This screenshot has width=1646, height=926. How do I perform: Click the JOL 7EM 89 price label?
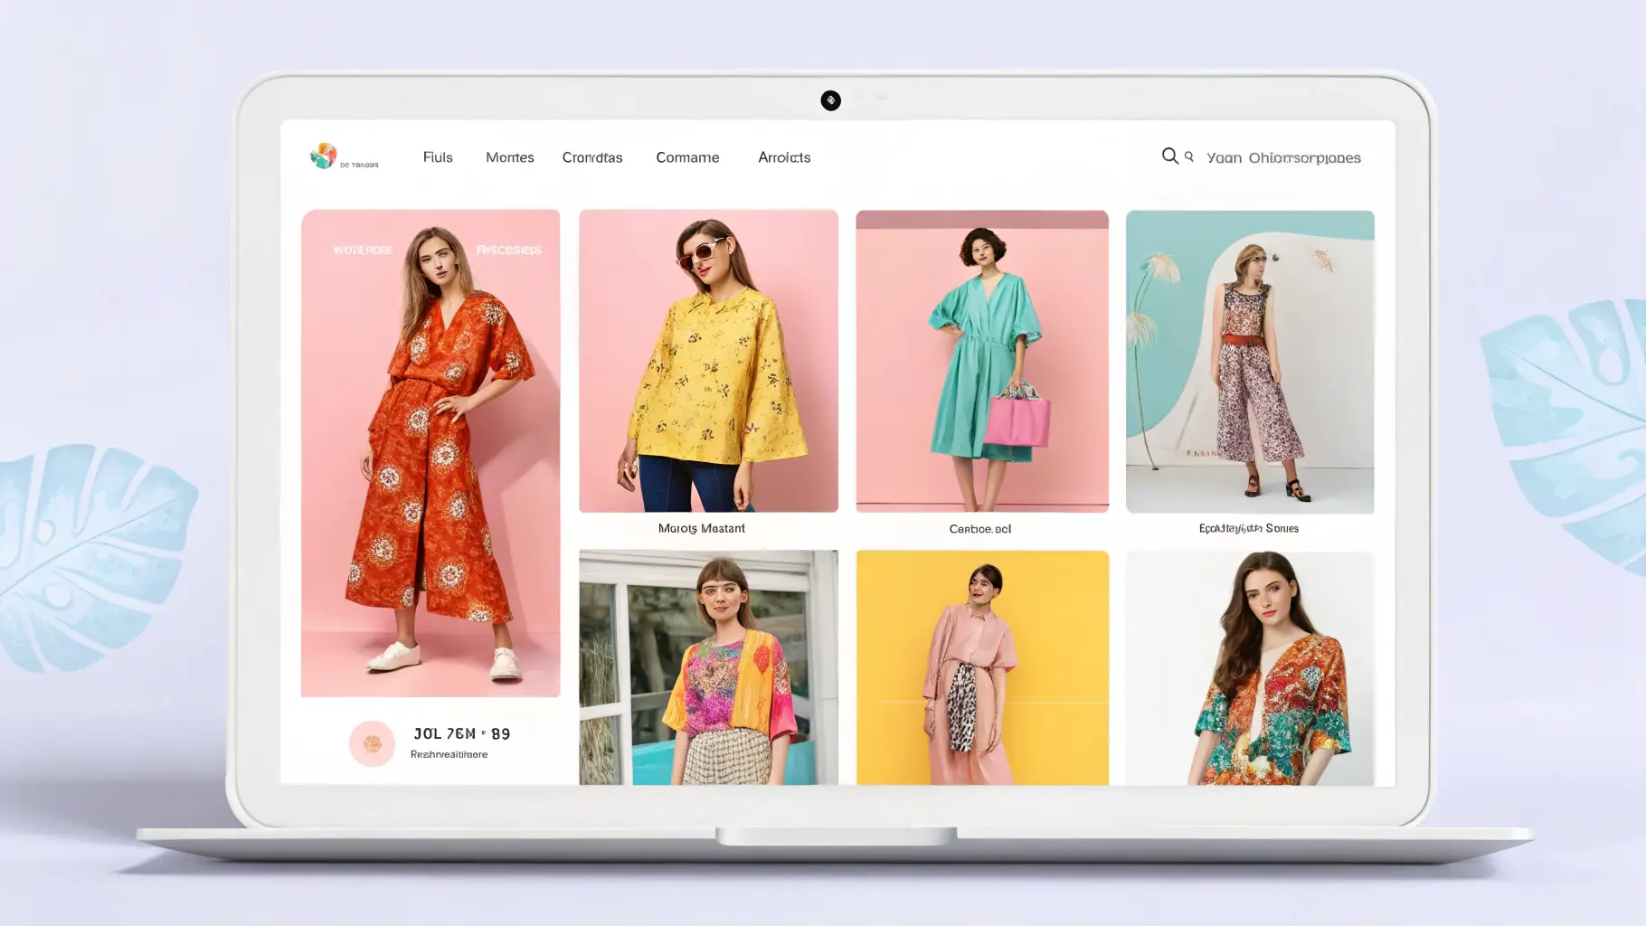click(x=461, y=733)
